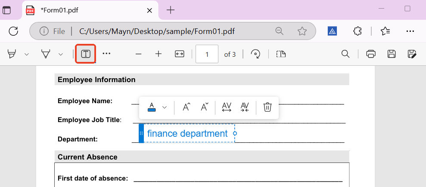Open the text color dropdown chevron

point(164,107)
